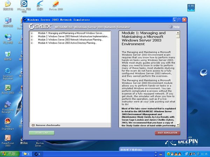Click the green security tray icon
The height and width of the screenshot is (157, 210).
tap(169, 154)
